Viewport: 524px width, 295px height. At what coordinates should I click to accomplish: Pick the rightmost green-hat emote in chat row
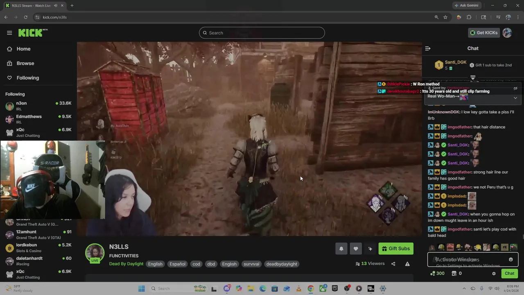tap(514, 247)
